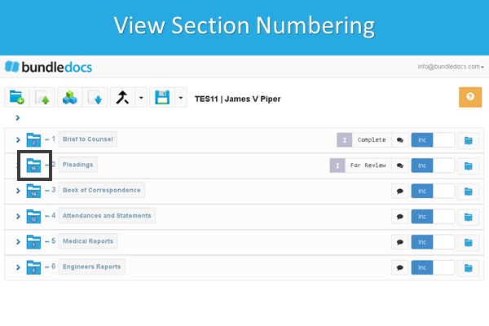Expand the Brief to Counsel section
489x326 pixels.
pos(18,139)
